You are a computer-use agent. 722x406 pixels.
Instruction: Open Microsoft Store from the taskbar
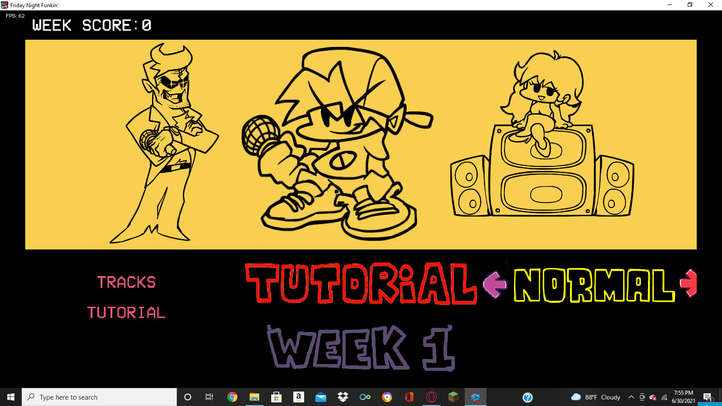point(276,397)
